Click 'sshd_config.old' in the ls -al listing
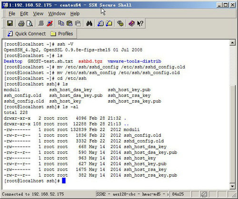Image resolution: width=238 pixels, height=199 pixels. pyautogui.click(x=144, y=141)
